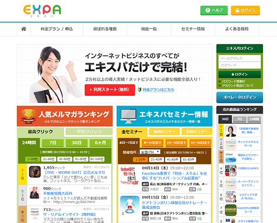The width and height of the screenshot is (277, 223).
Task: Select the 7日 tab in 売れ筋商品ランキング
Action: pos(240,119)
